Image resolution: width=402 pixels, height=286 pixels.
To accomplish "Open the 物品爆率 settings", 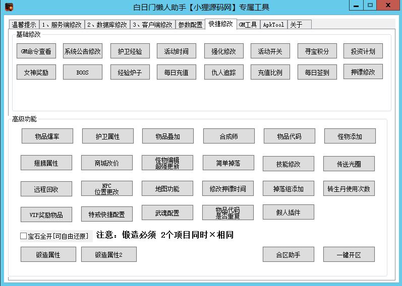I will (x=47, y=136).
